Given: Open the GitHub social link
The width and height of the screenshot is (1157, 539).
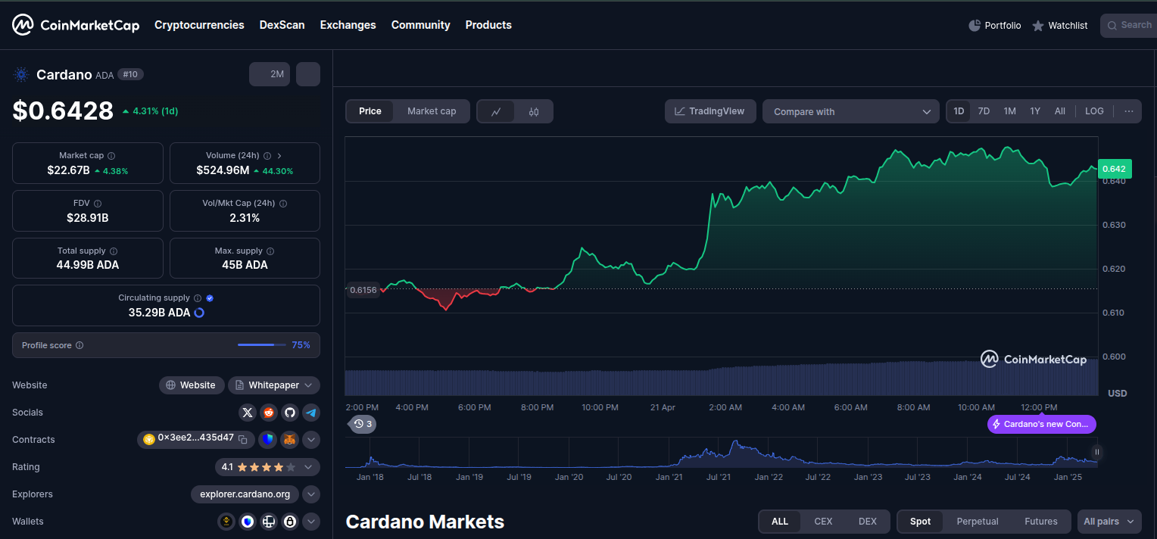Looking at the screenshot, I should click(x=289, y=413).
